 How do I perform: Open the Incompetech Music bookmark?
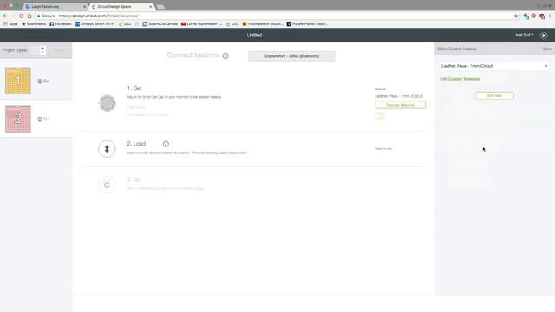tap(262, 24)
